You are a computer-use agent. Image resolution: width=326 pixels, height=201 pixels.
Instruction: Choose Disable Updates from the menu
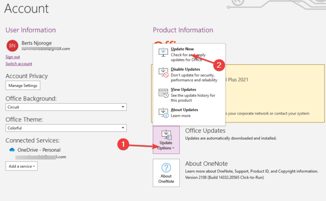click(x=189, y=74)
